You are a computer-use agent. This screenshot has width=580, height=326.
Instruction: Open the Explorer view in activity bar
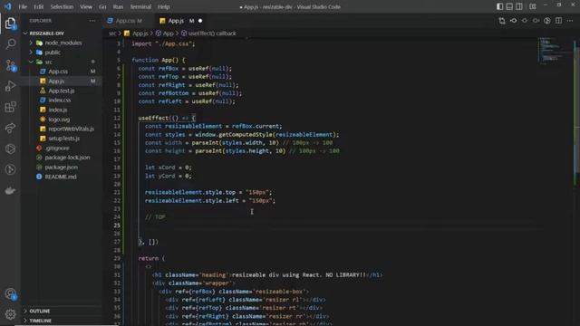pyautogui.click(x=10, y=24)
